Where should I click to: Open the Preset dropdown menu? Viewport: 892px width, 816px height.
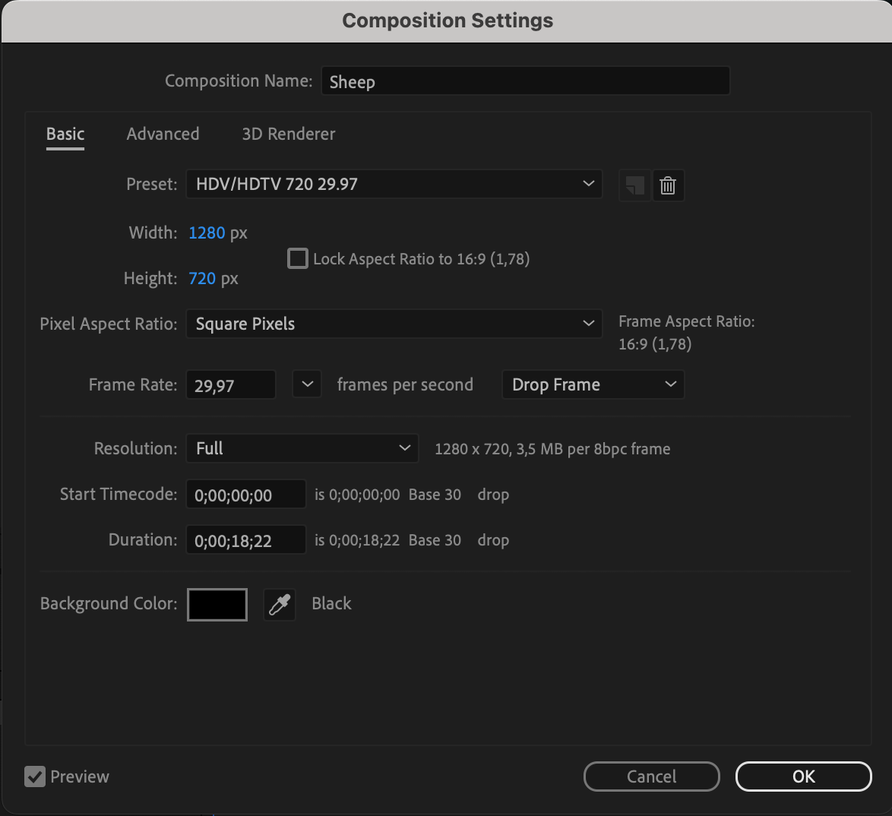(394, 184)
